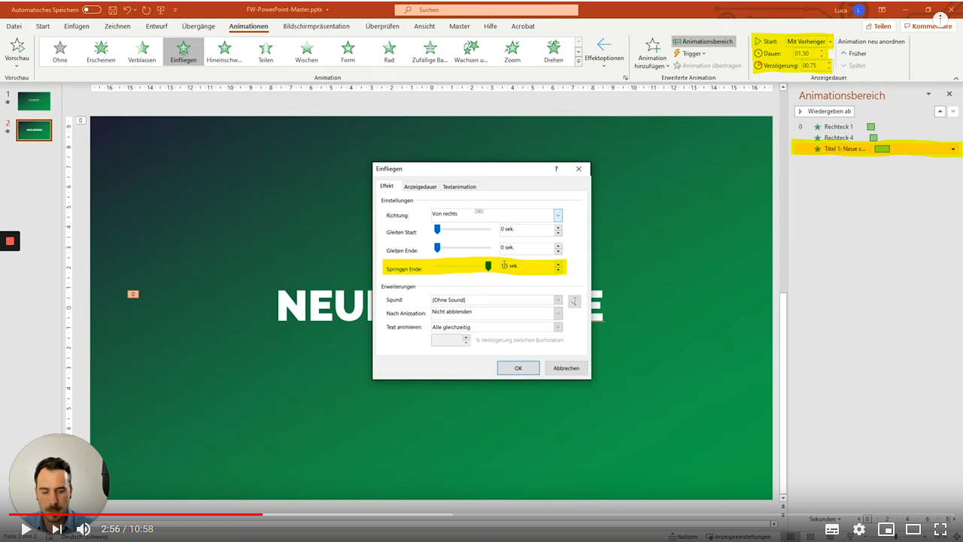Image resolution: width=963 pixels, height=542 pixels.
Task: Choose the Einfliegen animation effect
Action: point(184,52)
